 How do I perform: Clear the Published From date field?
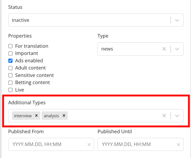tap(89, 145)
